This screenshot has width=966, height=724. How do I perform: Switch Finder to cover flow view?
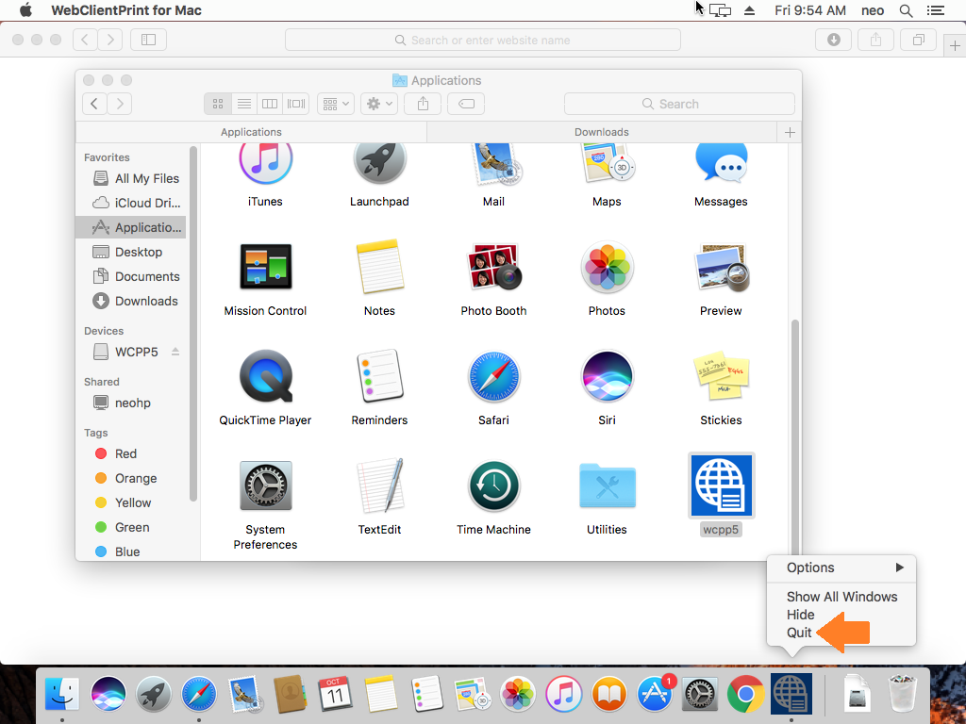(295, 104)
